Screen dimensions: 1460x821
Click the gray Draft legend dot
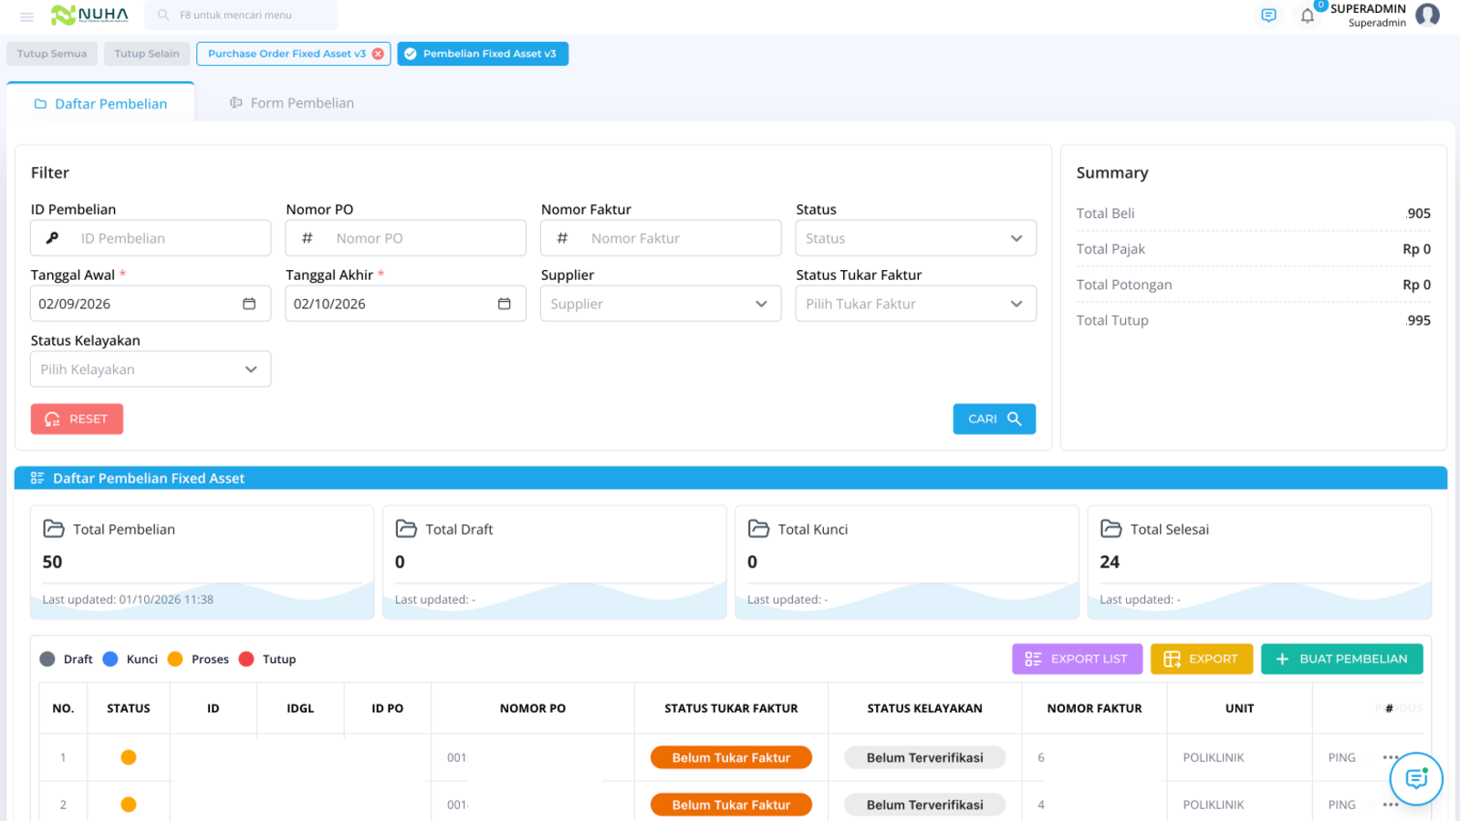47,659
